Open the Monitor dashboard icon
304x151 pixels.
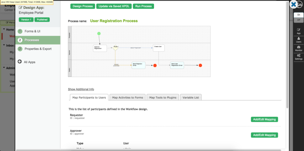[299, 47]
